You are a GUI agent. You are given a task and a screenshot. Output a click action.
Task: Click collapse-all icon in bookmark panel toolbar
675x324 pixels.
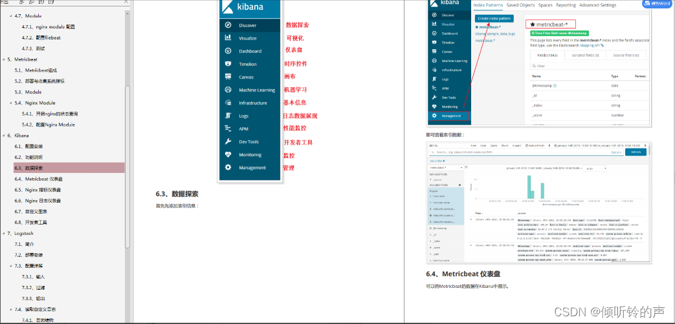(32, 2)
